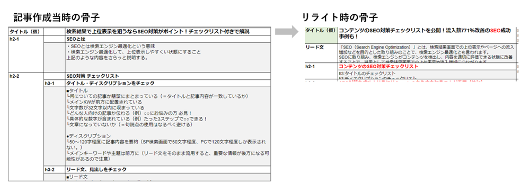Select the red コンテンツのSEO対策チェックリスト heading
530x192 pixels.
pos(378,67)
